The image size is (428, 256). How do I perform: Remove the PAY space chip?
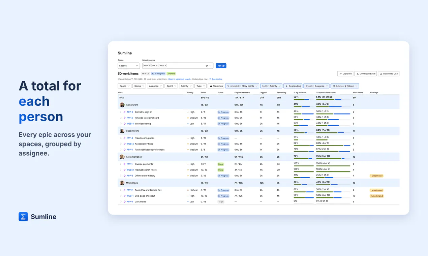click(157, 66)
